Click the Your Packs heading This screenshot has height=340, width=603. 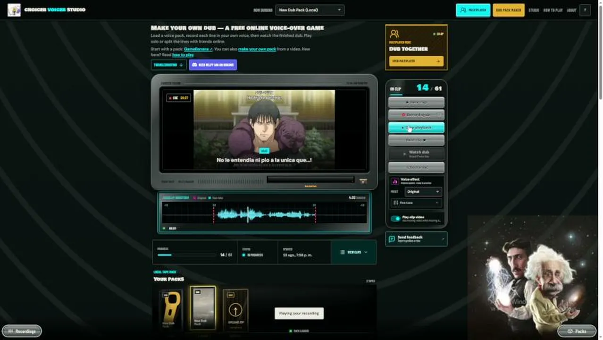tap(169, 279)
